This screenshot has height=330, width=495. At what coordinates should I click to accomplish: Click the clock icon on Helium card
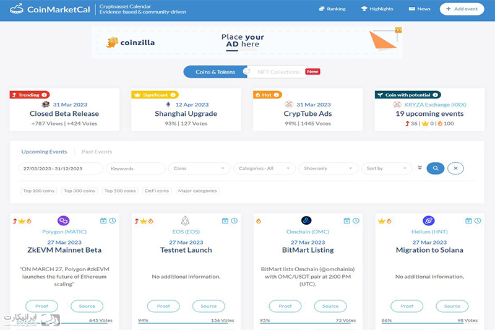[478, 221]
